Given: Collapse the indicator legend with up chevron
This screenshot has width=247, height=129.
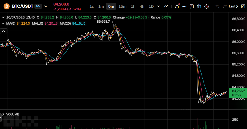Looking at the screenshot, I should click(x=4, y=31).
